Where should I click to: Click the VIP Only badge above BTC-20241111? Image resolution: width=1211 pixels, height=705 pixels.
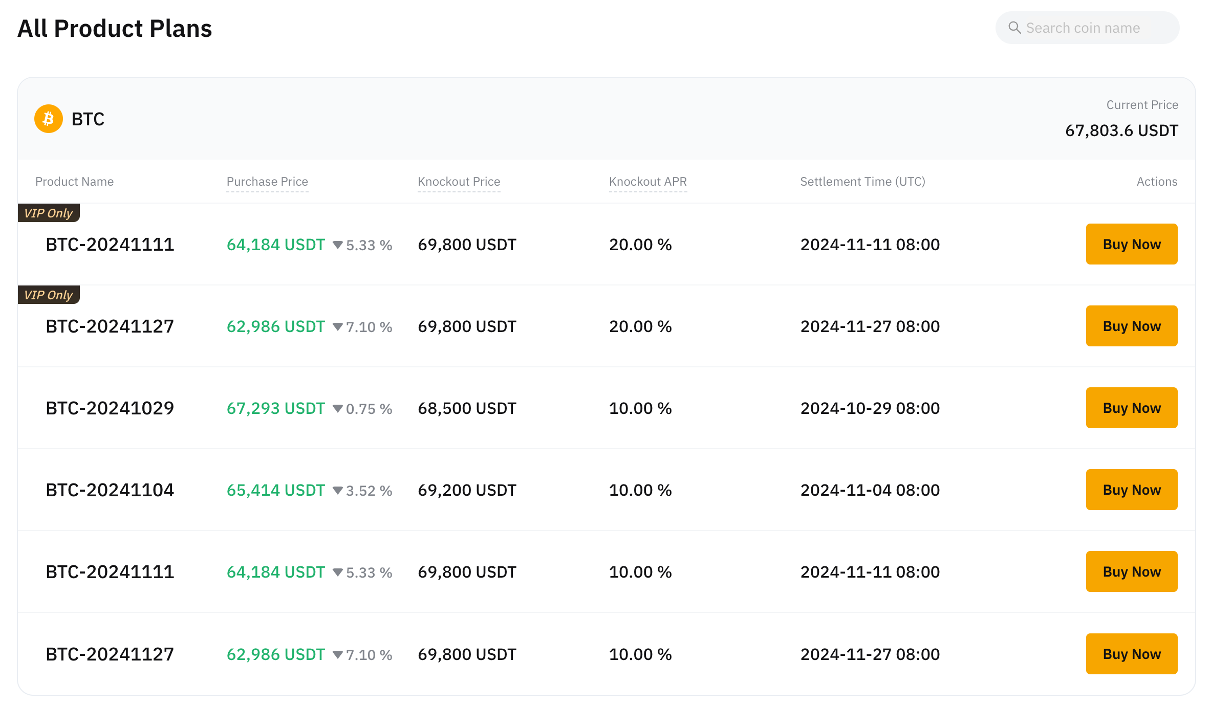pyautogui.click(x=49, y=213)
